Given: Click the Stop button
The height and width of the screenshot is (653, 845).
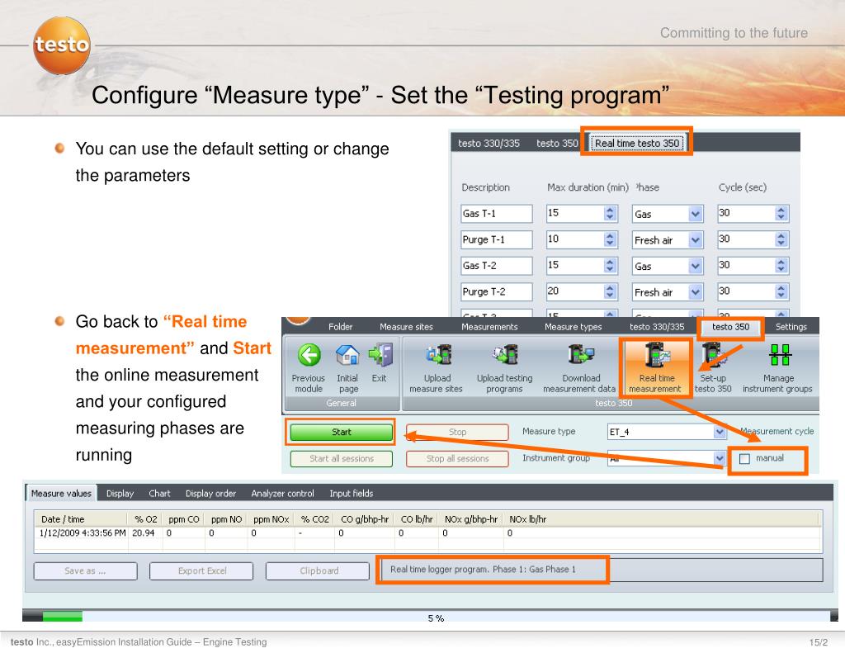Looking at the screenshot, I should coord(457,432).
